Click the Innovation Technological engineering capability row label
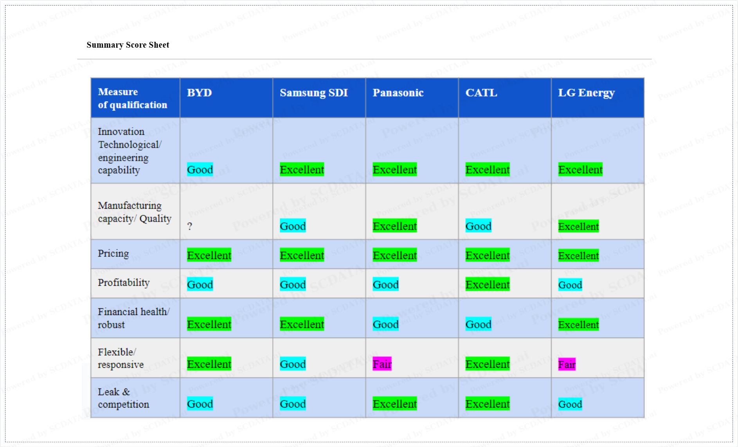This screenshot has height=447, width=738. (x=130, y=151)
